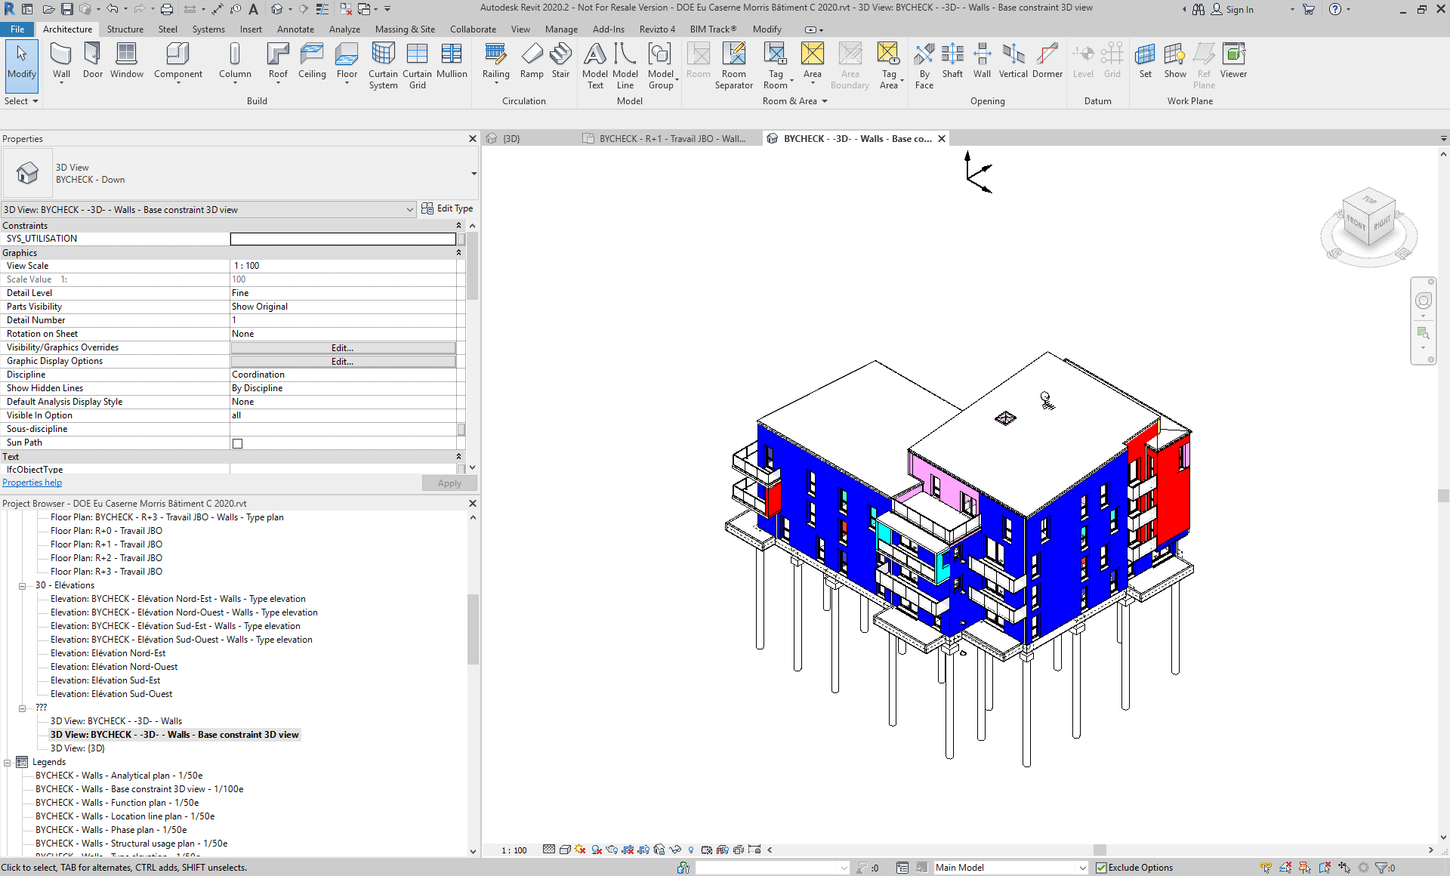Enable the Sun Path checkbox
Screen dimensions: 1450x876
[238, 443]
